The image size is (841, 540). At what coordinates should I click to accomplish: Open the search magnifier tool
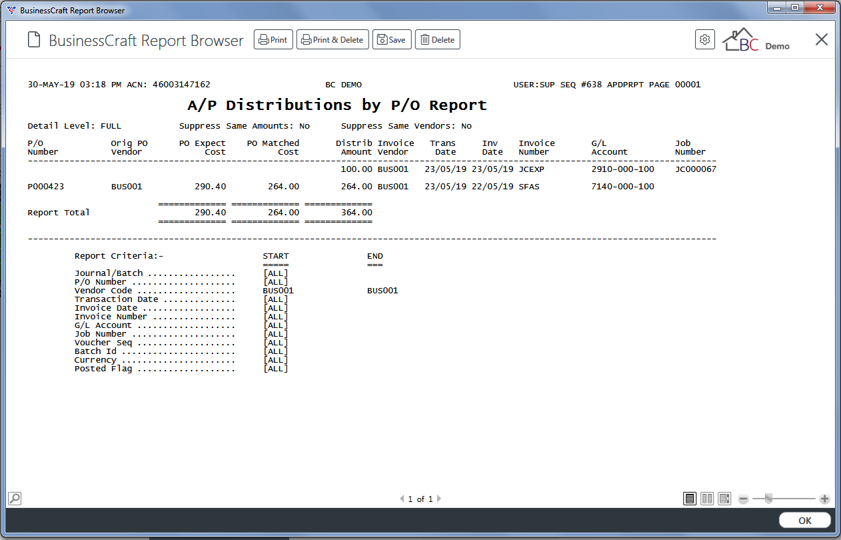[x=14, y=498]
